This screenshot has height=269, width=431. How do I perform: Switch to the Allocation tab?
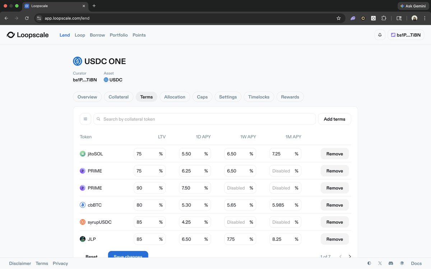coord(175,97)
